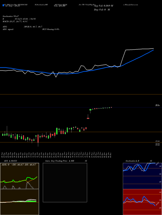Click the 'Intra Day Trading Price & MR' title
This screenshot has height=215, width=162.
60,161
